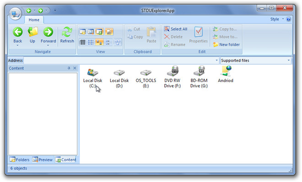The height and width of the screenshot is (182, 302).
Task: Minimize the STDUExplorerApp window
Action: coord(262,8)
